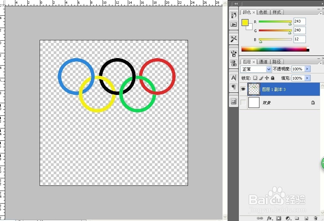Screen dimensions: 324x221
Task: Show the 背景 layer visibility box
Action: click(243, 102)
